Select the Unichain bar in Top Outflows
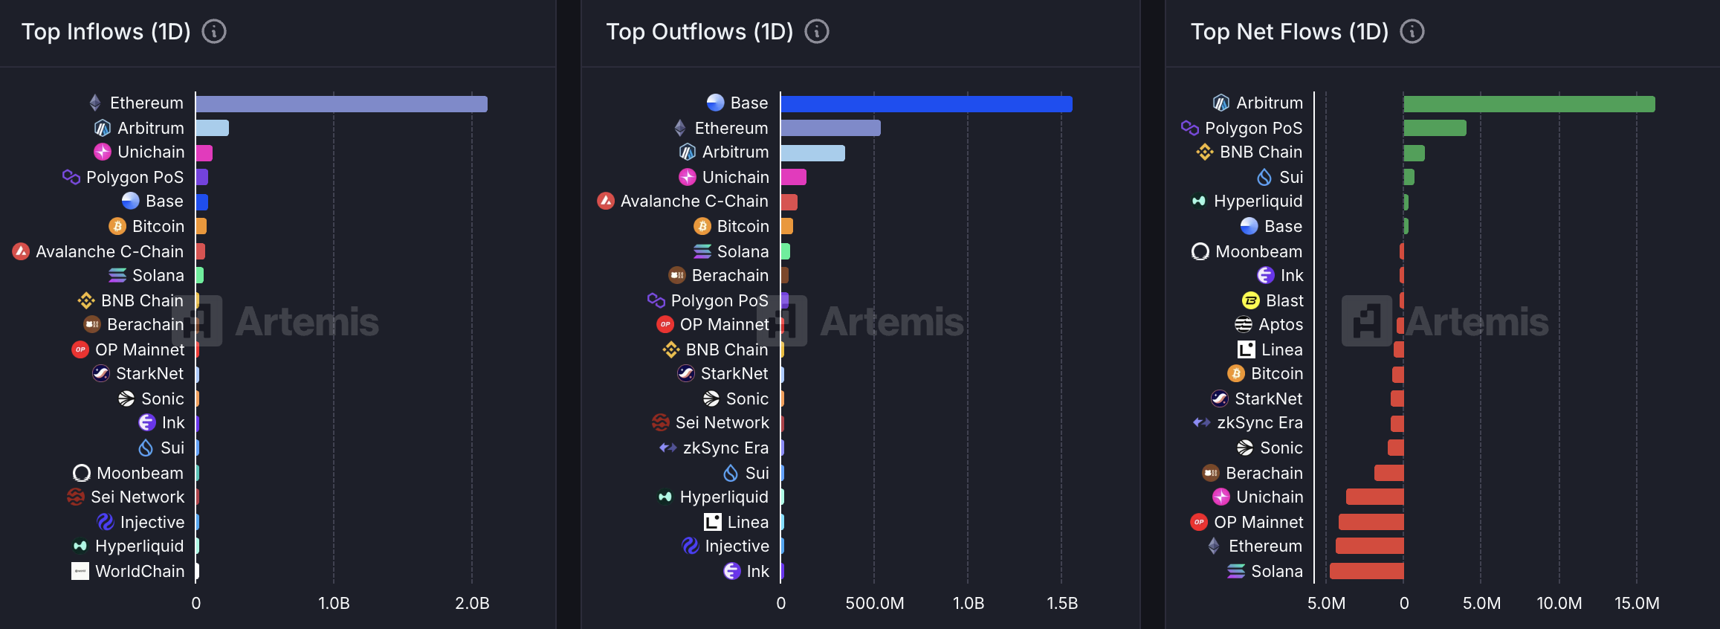 [x=794, y=177]
